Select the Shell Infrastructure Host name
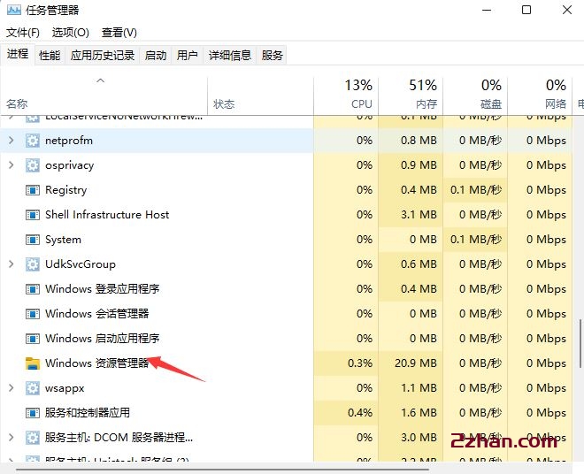 [x=107, y=215]
